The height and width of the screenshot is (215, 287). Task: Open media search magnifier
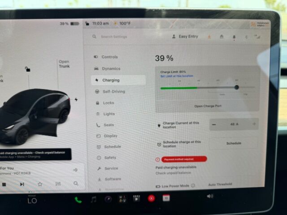coord(76,183)
